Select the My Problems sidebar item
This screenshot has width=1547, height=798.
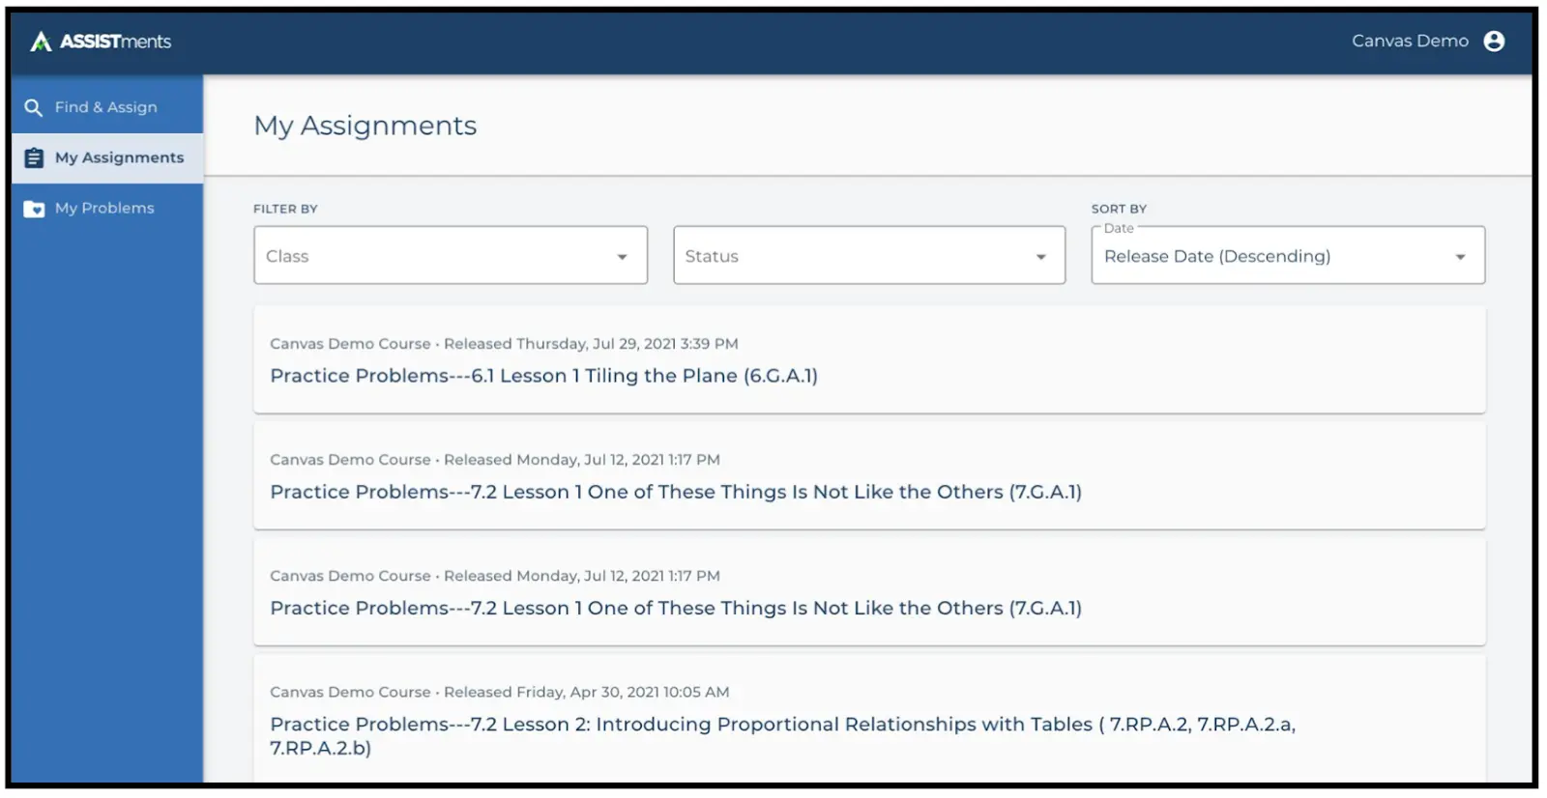click(104, 208)
